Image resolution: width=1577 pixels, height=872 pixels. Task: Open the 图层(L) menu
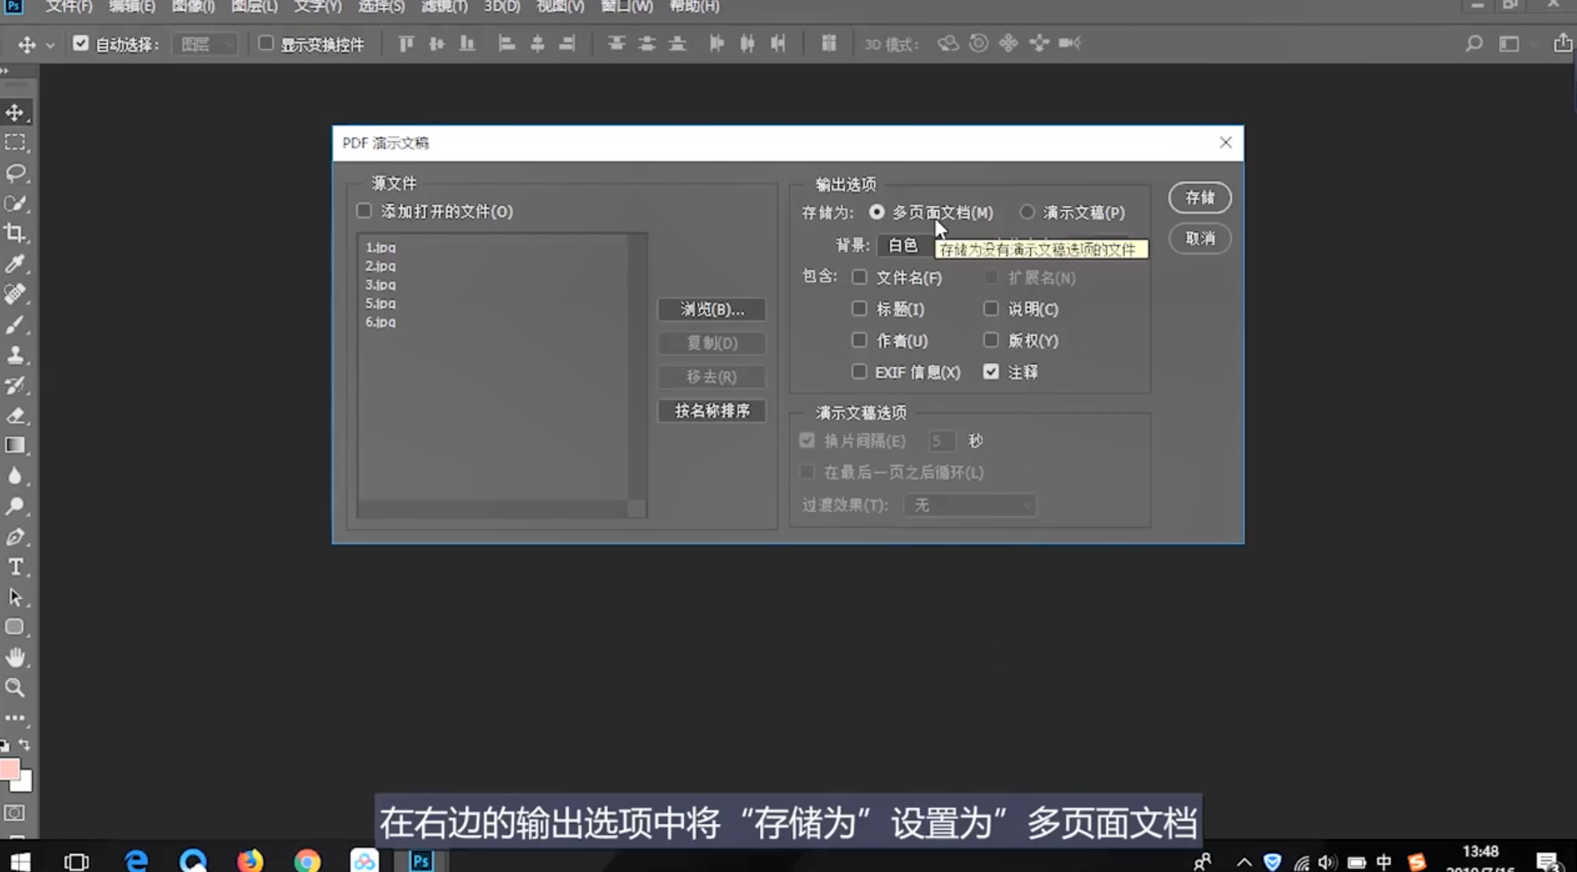point(255,7)
